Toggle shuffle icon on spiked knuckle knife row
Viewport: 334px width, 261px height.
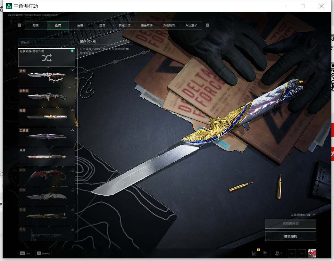coord(73,70)
